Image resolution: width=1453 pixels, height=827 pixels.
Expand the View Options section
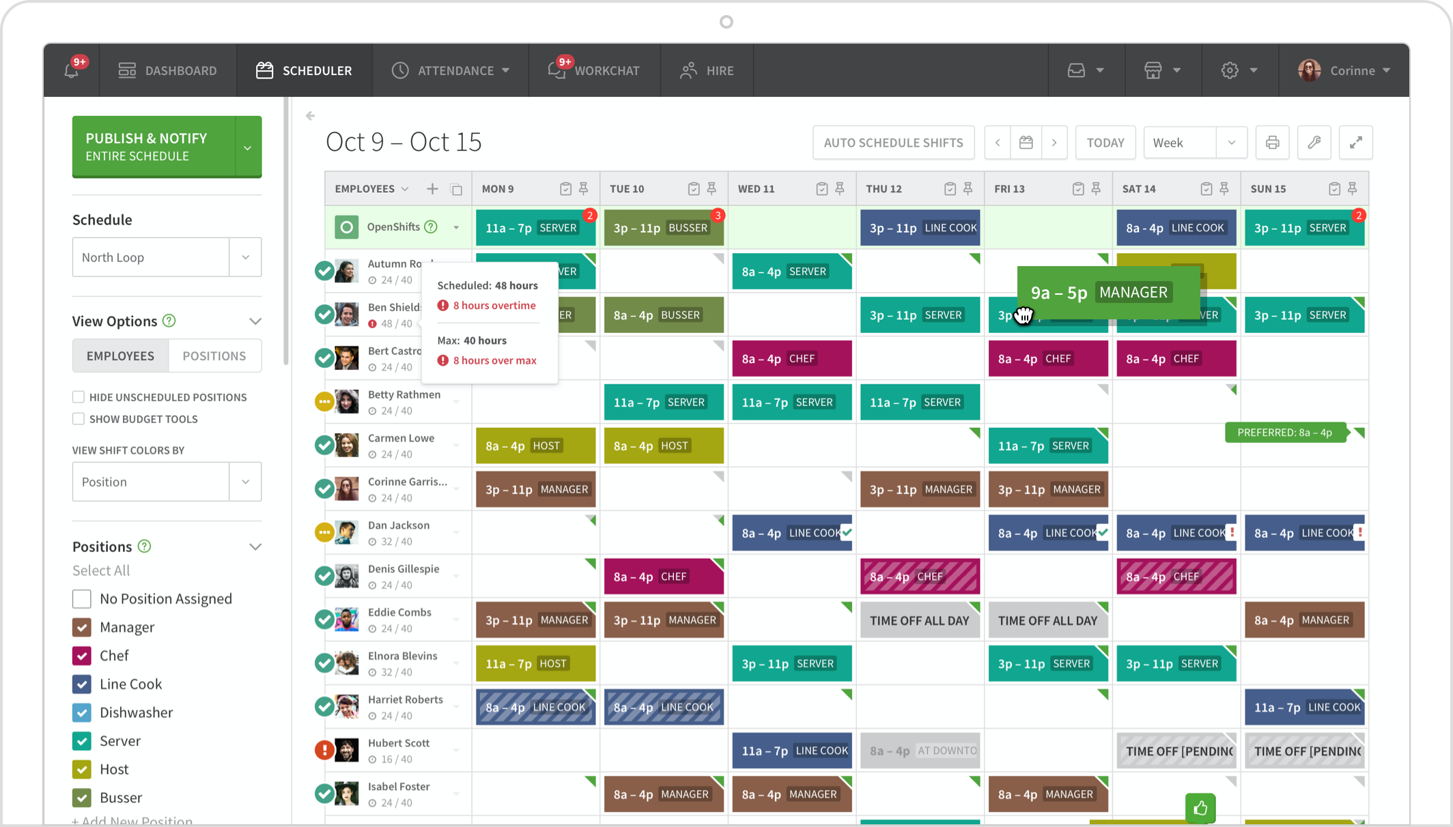point(255,321)
